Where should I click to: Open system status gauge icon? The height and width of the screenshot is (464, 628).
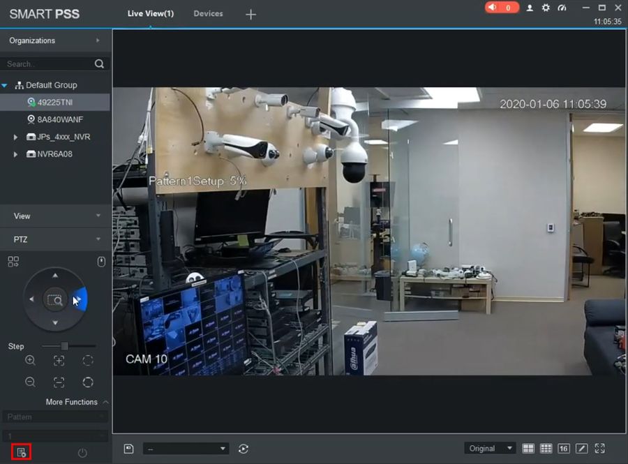pyautogui.click(x=562, y=8)
